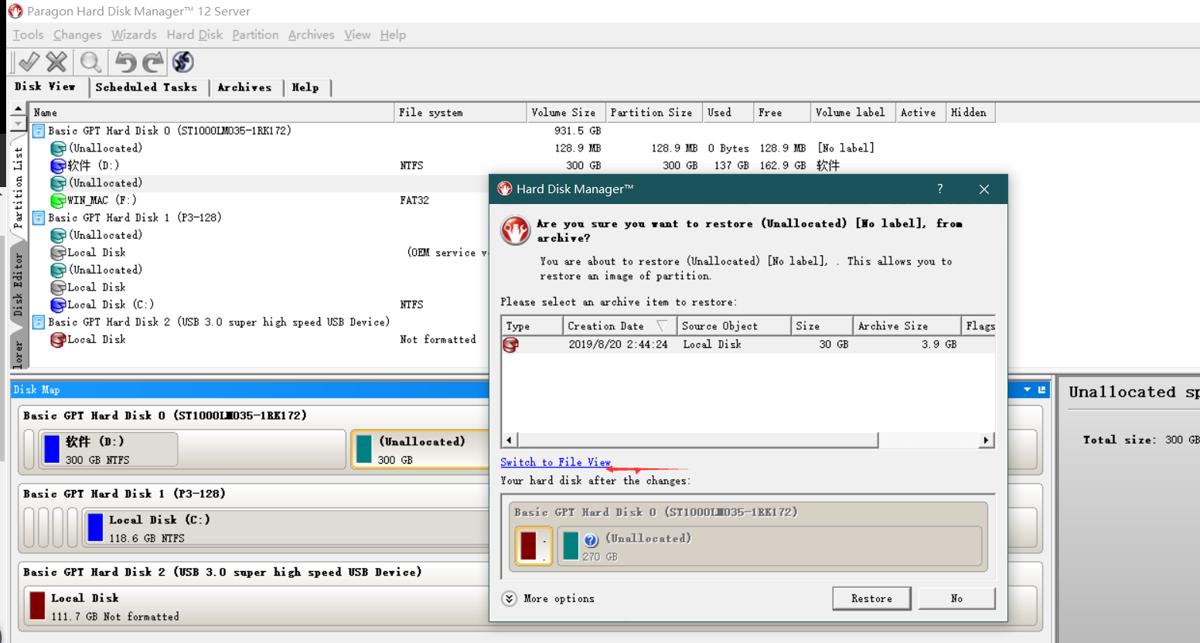
Task: Click the archive list's left scroll arrow
Action: click(509, 440)
